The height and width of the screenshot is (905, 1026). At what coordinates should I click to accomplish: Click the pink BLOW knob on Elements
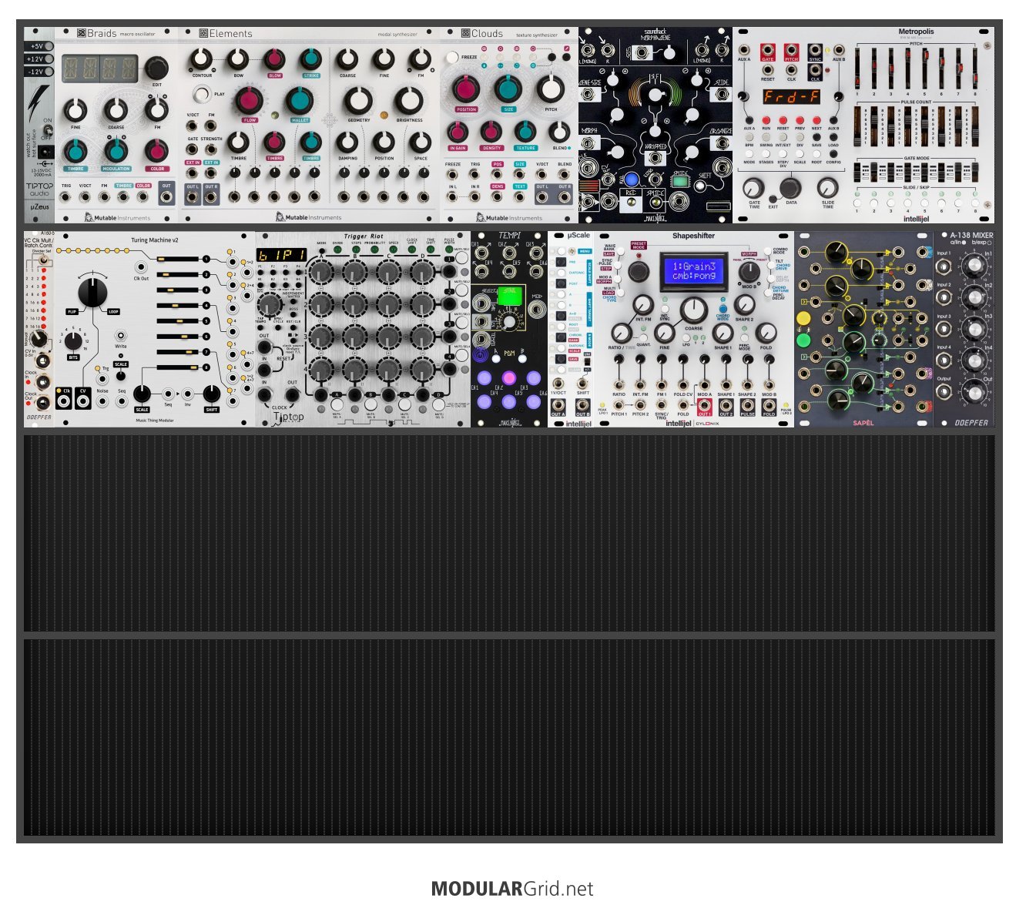(274, 59)
